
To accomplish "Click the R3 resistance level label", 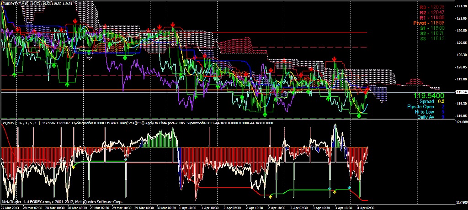I will click(431, 7).
